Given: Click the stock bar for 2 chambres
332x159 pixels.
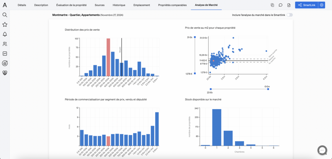Looking at the screenshot, I should (228, 138).
